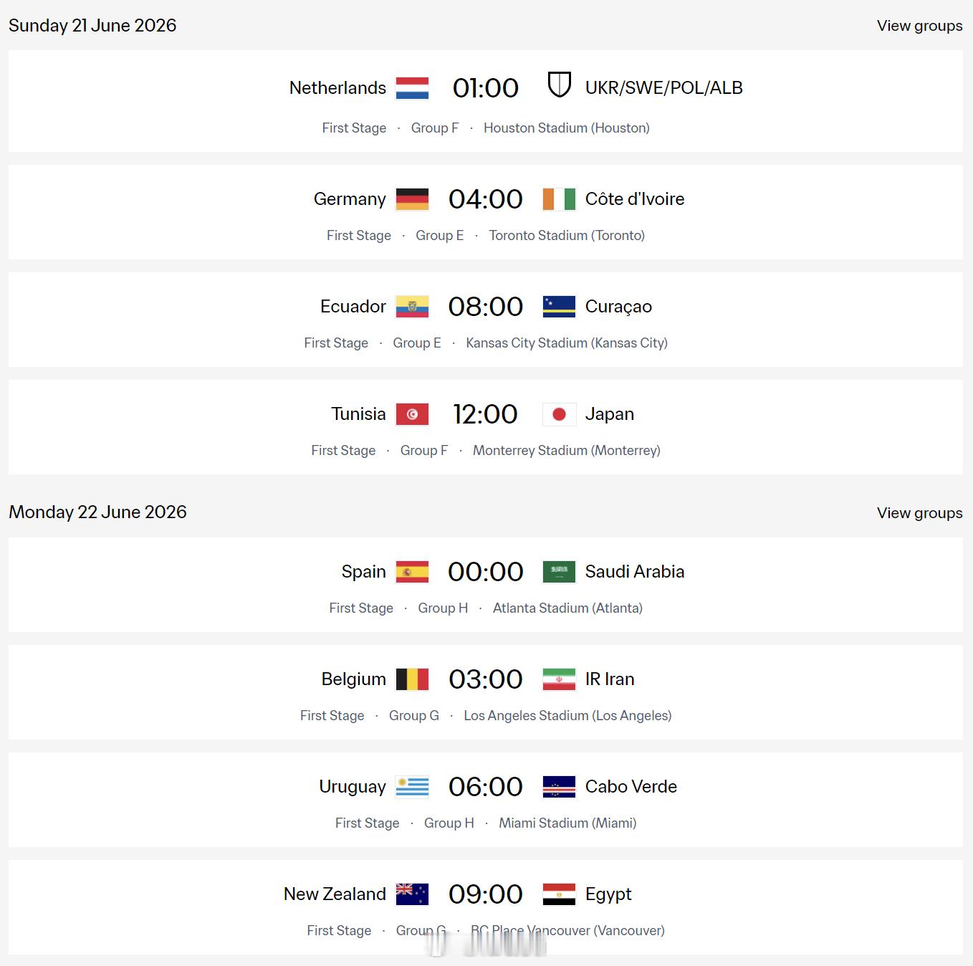Click the Germany match 04:00 kickoff time

click(486, 199)
